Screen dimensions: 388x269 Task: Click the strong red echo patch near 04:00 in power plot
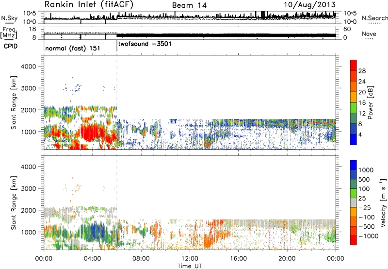[x=92, y=133]
